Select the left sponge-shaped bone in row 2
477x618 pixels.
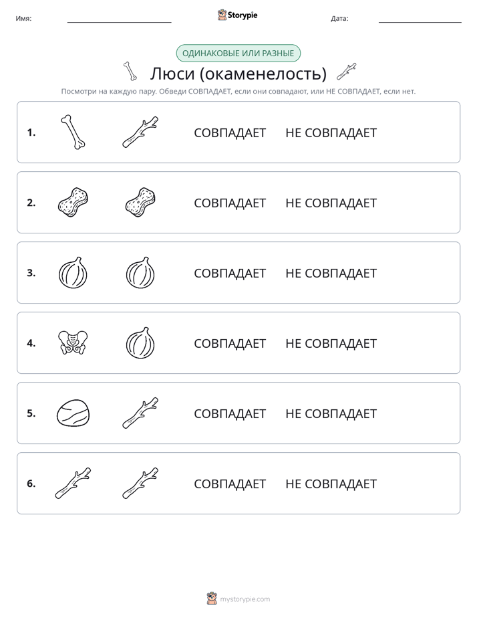point(73,202)
